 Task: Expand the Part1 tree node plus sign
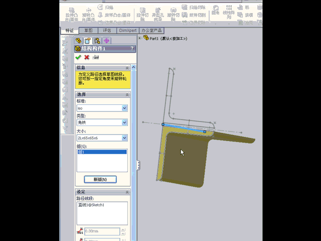140,38
